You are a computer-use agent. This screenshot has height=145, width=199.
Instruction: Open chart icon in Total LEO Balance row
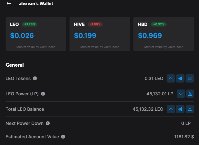(190, 109)
